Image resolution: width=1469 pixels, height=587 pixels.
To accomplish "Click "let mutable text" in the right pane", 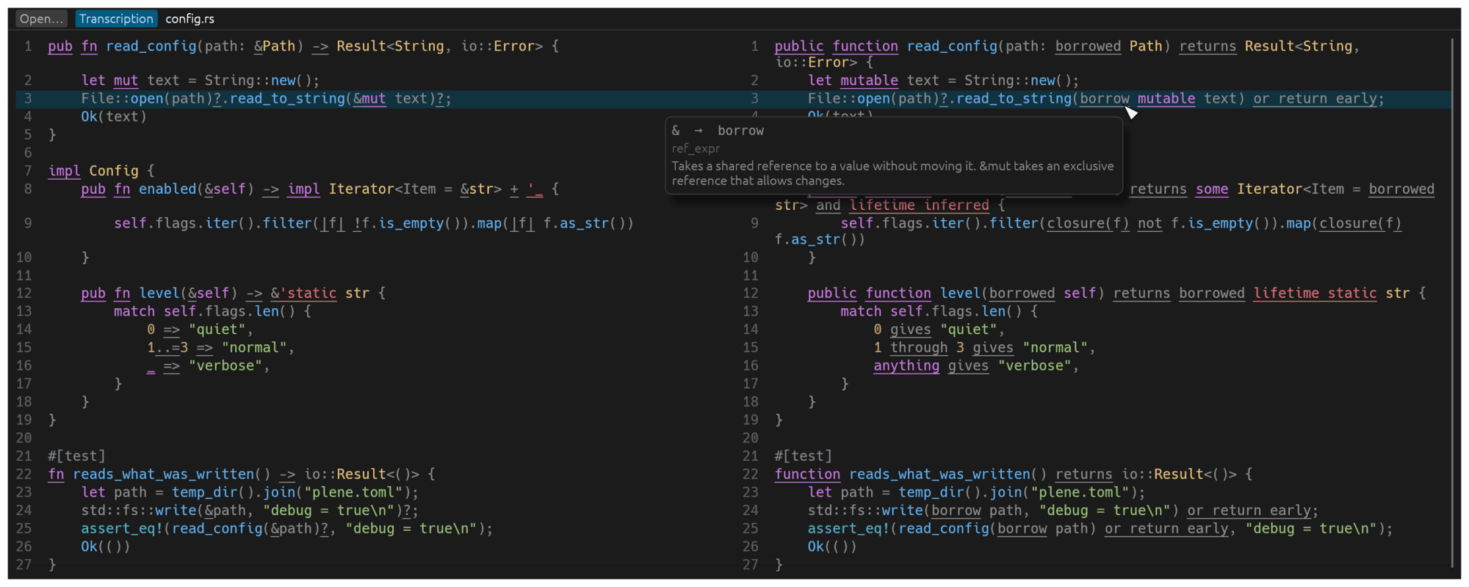I will [874, 80].
